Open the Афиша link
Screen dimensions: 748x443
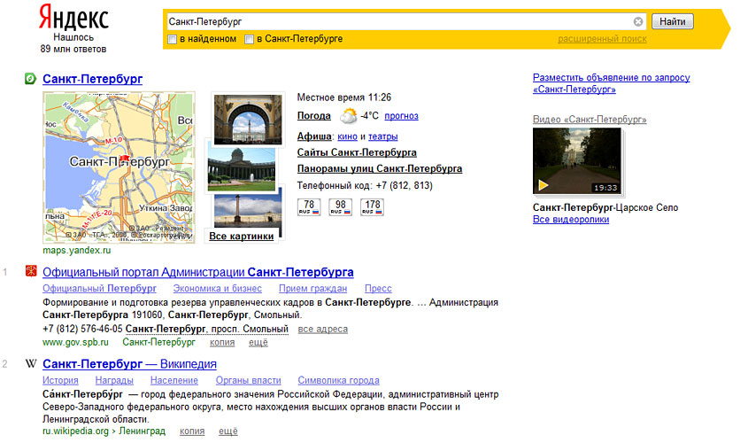(x=314, y=136)
